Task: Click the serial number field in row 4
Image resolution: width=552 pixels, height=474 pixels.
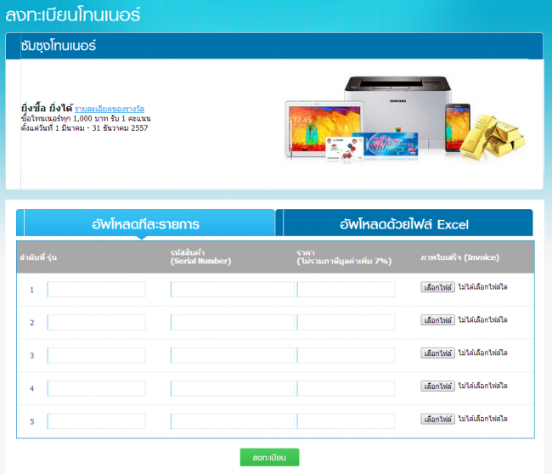Action: (233, 388)
